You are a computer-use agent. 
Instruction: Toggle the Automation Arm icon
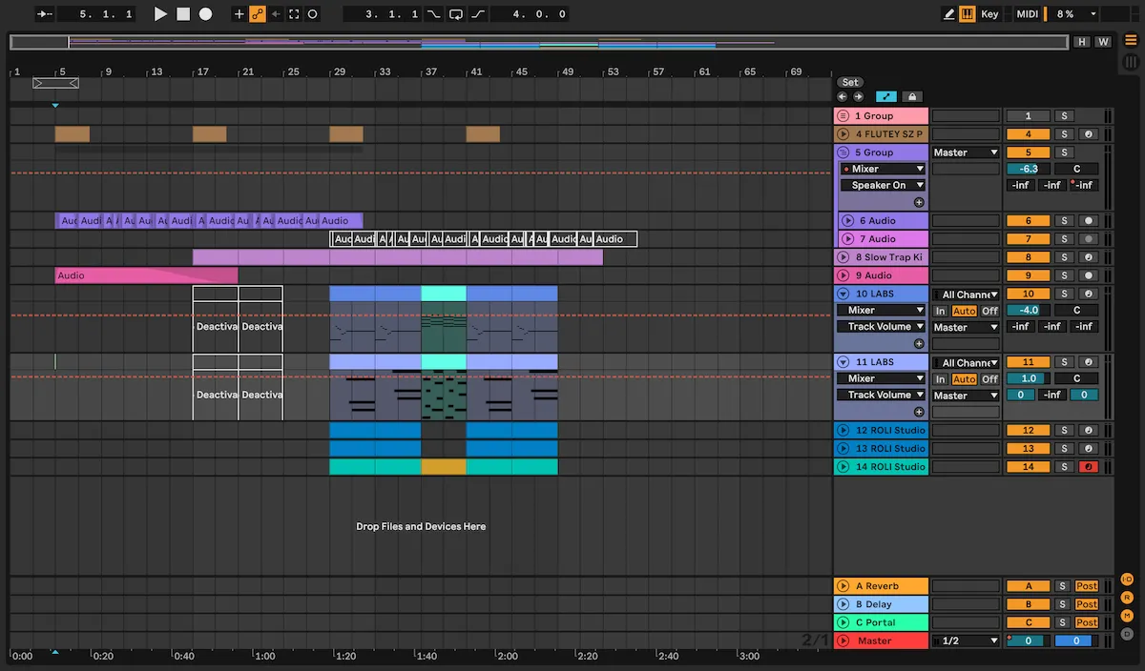(x=258, y=14)
